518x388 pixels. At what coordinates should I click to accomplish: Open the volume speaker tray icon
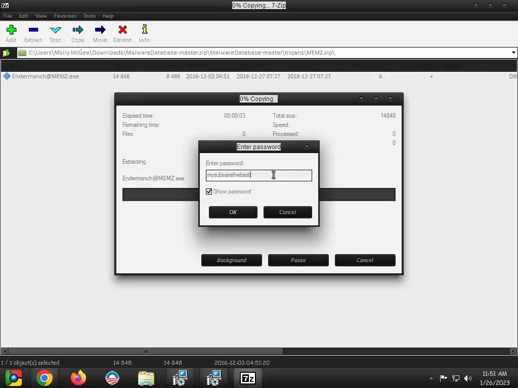point(467,378)
